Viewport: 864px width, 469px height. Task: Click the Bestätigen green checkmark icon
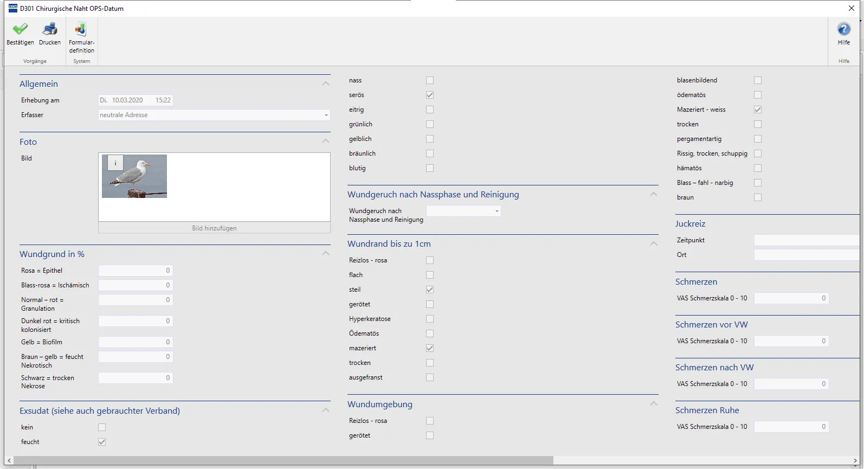[20, 29]
